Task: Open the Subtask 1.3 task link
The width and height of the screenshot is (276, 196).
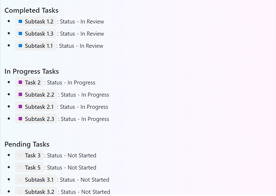Action: point(36,33)
